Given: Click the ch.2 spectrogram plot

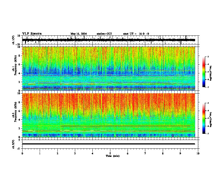Looking at the screenshot, I should pyautogui.click(x=109, y=115).
